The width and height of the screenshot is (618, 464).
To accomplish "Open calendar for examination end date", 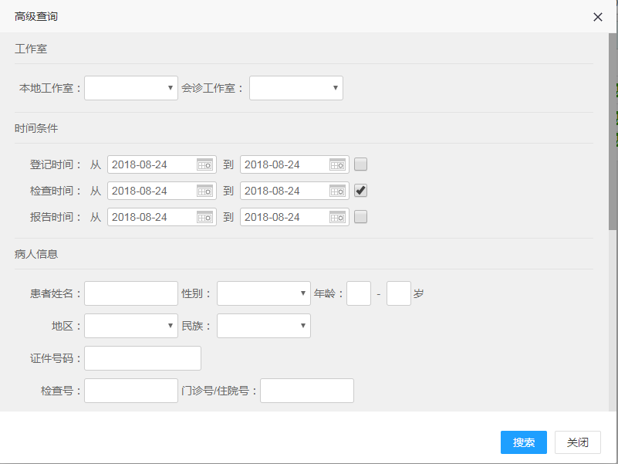I will [x=337, y=191].
